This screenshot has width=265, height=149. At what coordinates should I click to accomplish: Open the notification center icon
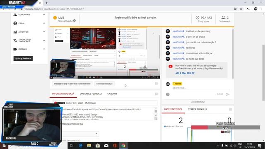pyautogui.click(x=260, y=145)
